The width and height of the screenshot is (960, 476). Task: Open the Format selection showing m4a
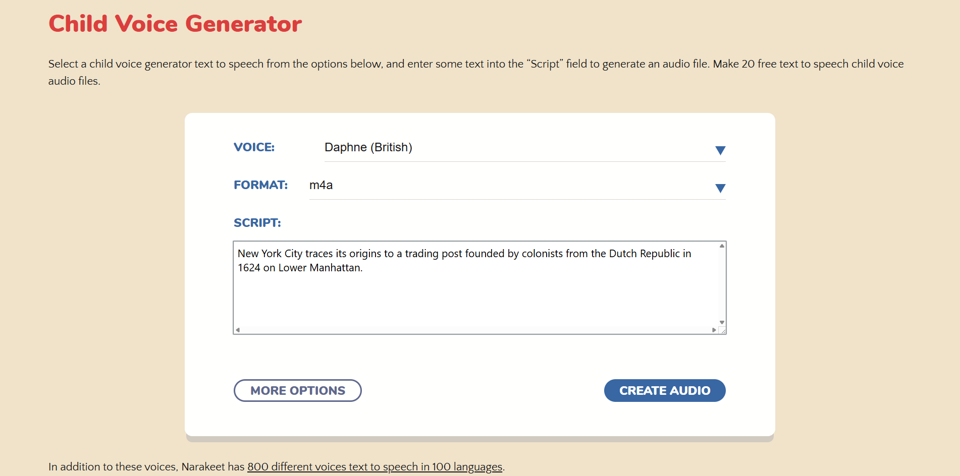tap(454, 185)
